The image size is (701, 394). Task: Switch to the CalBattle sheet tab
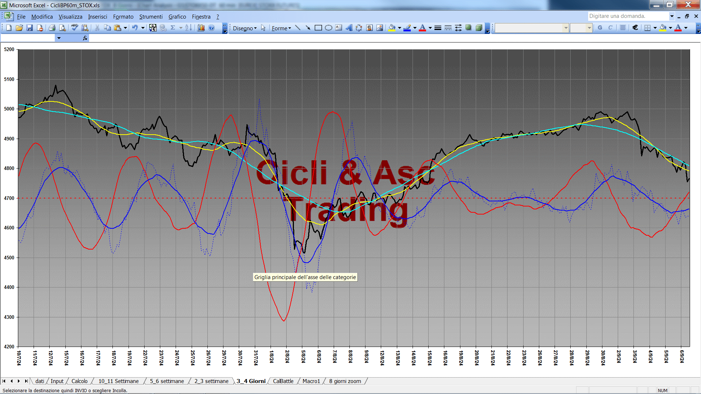tap(283, 381)
